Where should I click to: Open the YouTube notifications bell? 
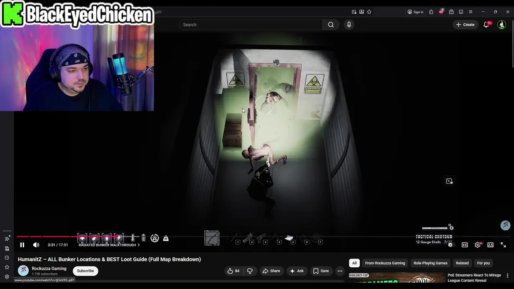click(x=486, y=24)
